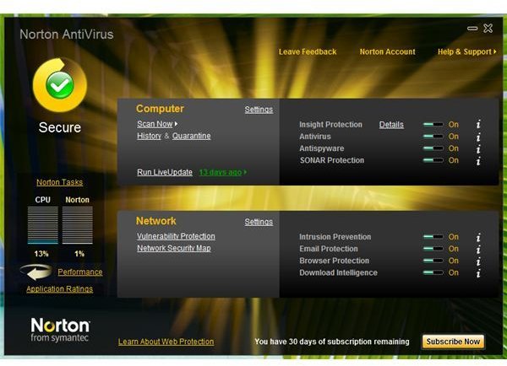Open info icon for Antispyware

[x=478, y=148]
